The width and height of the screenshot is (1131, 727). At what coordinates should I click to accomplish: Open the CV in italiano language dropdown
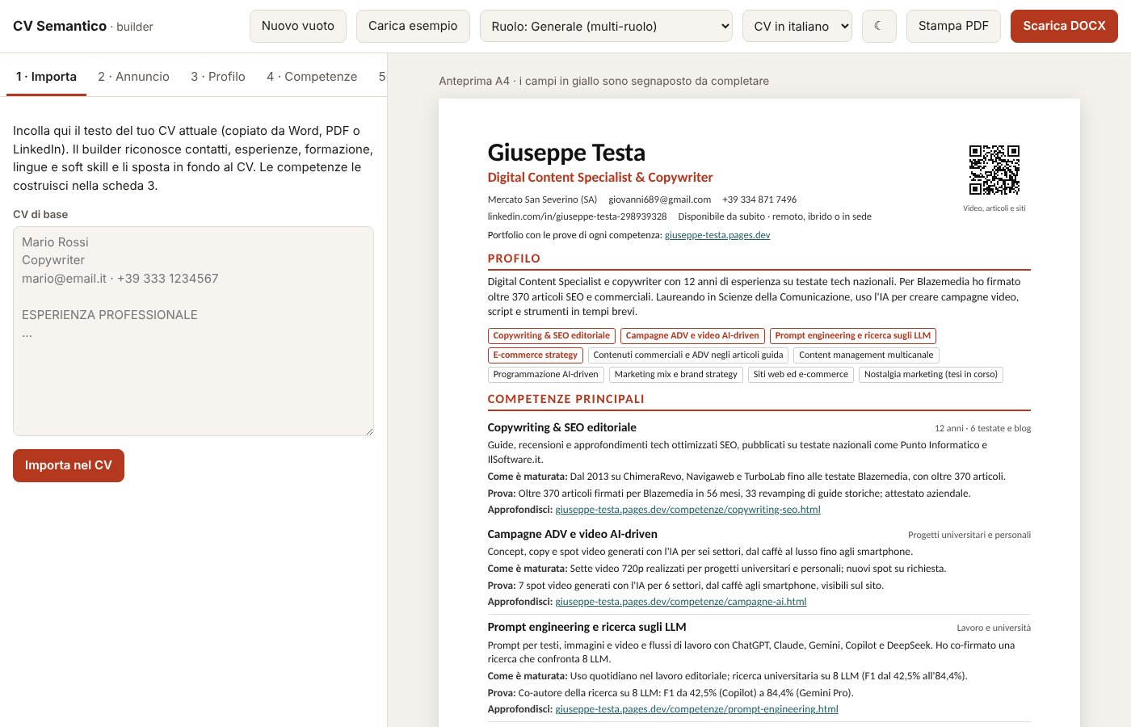point(797,26)
